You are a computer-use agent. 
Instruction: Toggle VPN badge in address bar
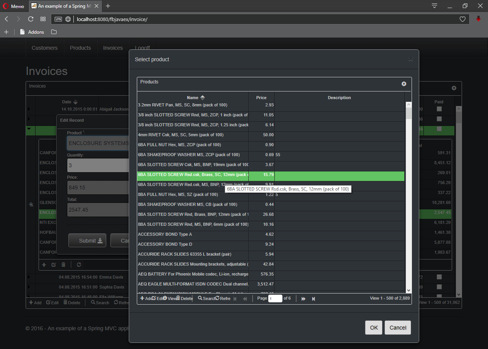pyautogui.click(x=58, y=19)
